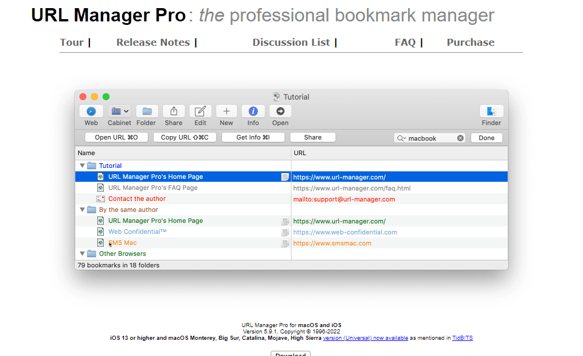Image resolution: width=583 pixels, height=356 pixels.
Task: Collapse the By the same author folder
Action: 82,210
